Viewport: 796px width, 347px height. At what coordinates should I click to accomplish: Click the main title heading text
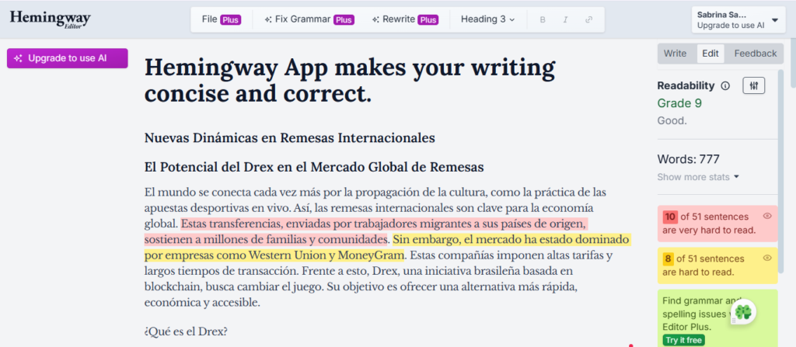point(351,80)
